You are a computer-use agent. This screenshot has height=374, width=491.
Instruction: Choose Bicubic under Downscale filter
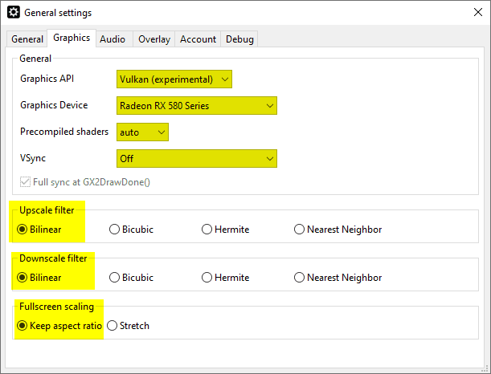(x=114, y=278)
